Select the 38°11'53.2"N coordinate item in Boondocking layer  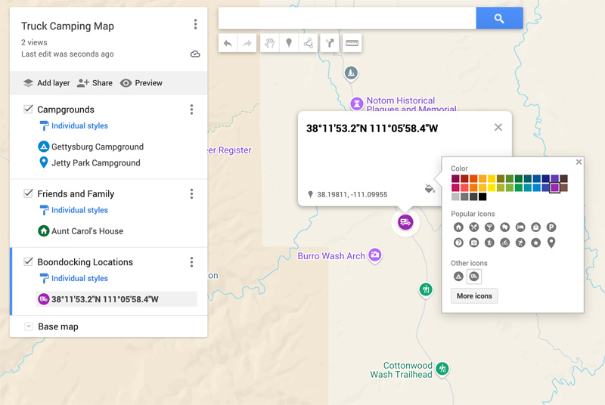click(x=116, y=299)
